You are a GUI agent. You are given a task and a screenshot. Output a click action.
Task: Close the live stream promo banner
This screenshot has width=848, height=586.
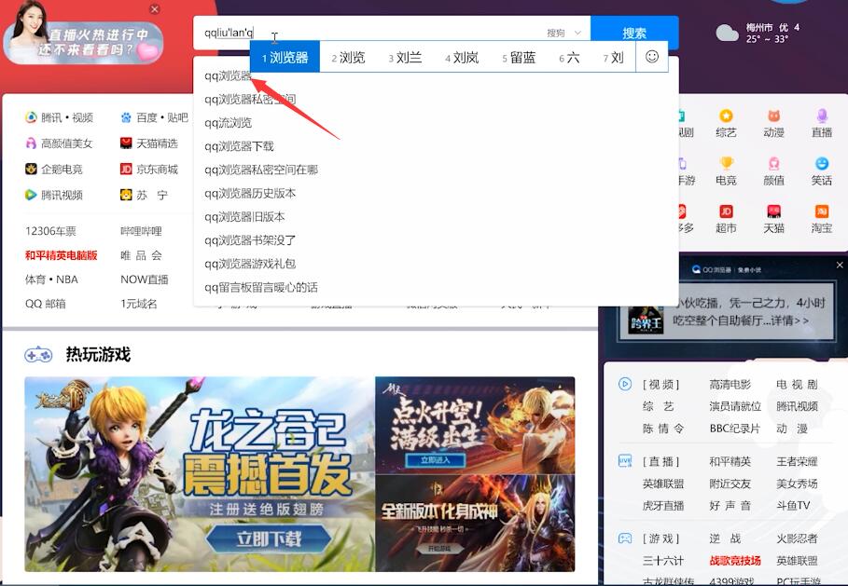point(155,9)
